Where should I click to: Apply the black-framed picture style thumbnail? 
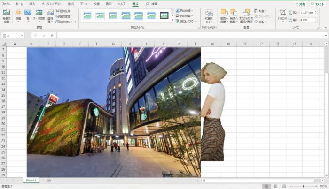click(164, 15)
